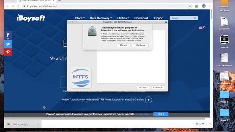Click the installer's bottom Continue button
Screen dimensions: 235x132
tap(158, 87)
